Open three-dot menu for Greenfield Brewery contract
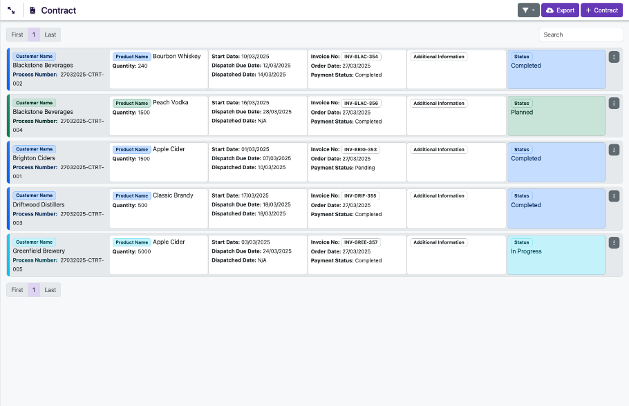 point(614,242)
